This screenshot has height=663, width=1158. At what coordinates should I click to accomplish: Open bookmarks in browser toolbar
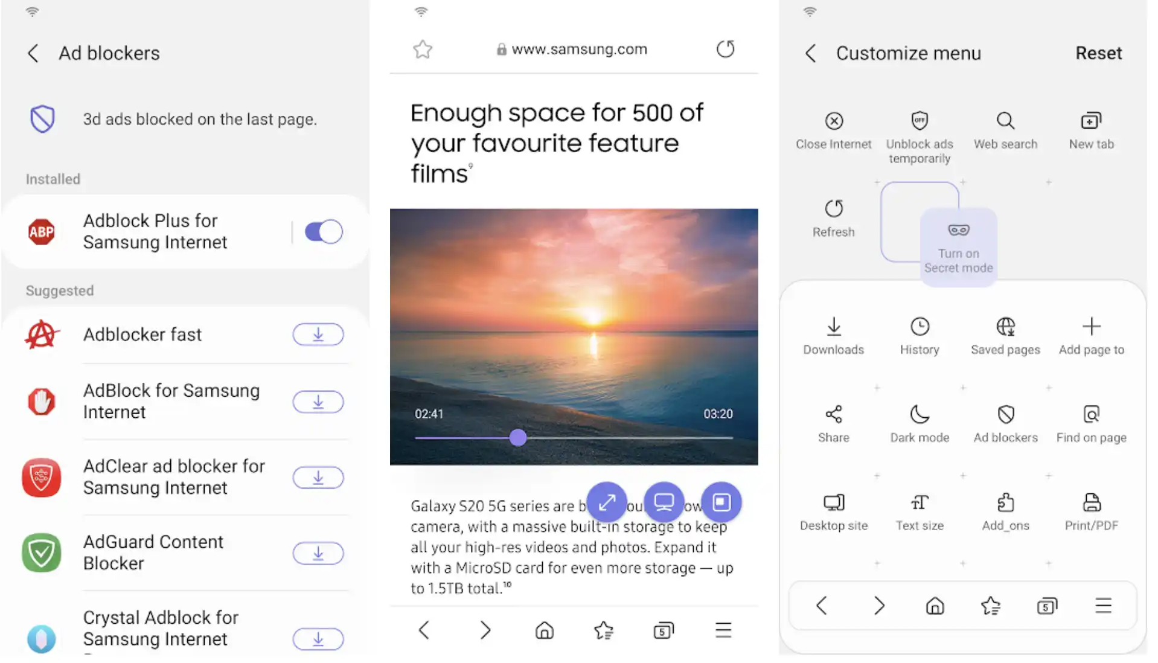pos(604,630)
